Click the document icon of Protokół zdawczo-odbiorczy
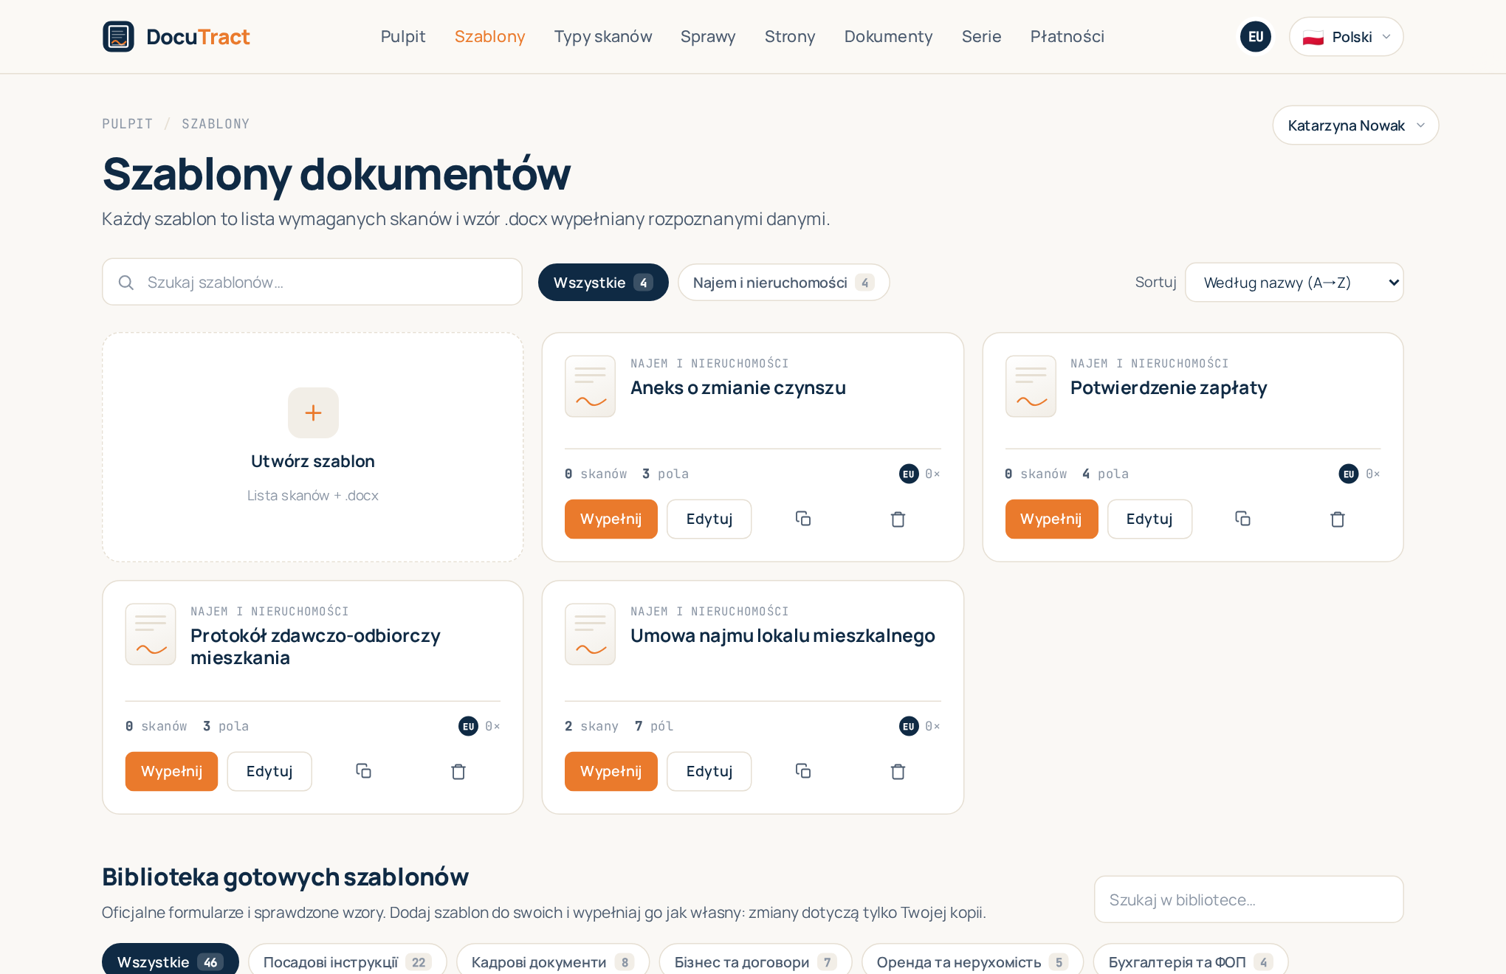 [151, 634]
